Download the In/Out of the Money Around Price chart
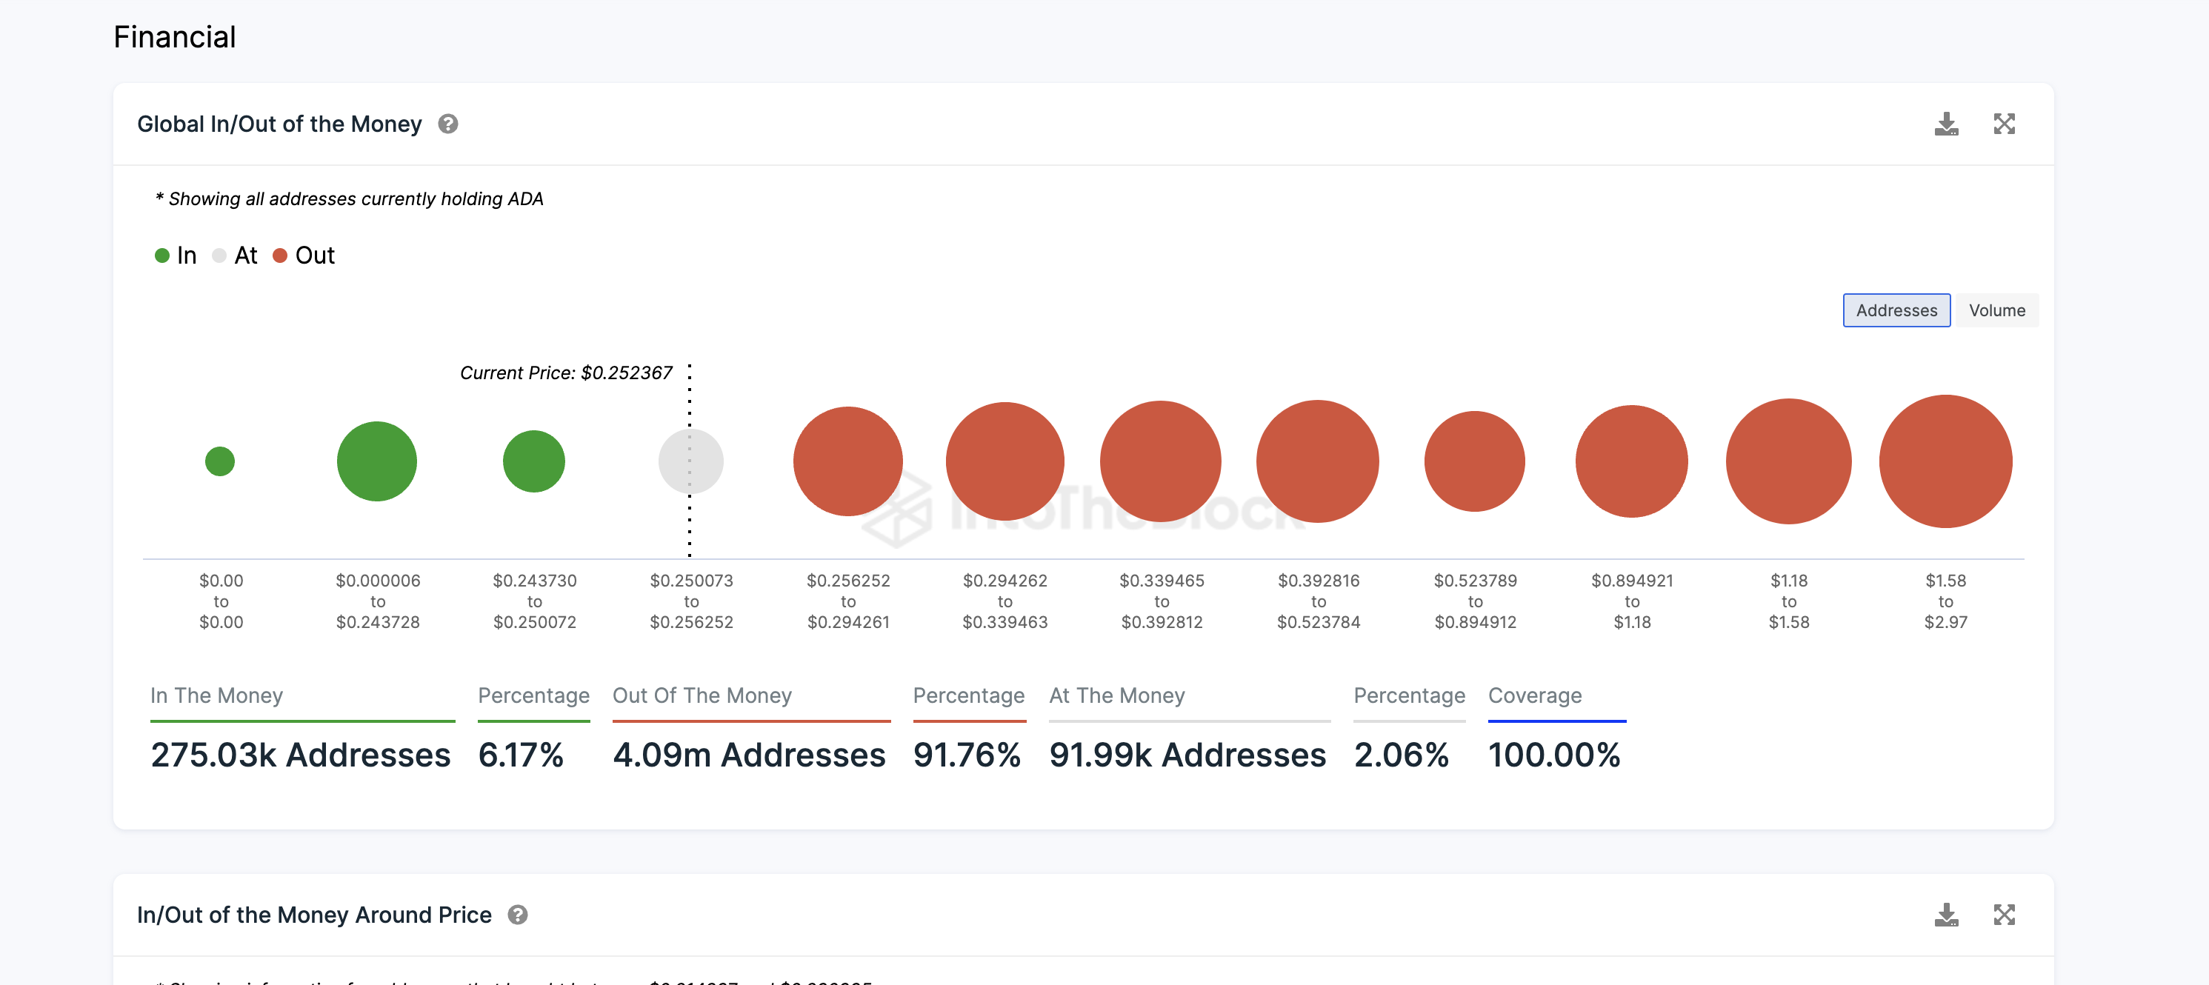Viewport: 2209px width, 985px height. pyautogui.click(x=1946, y=915)
